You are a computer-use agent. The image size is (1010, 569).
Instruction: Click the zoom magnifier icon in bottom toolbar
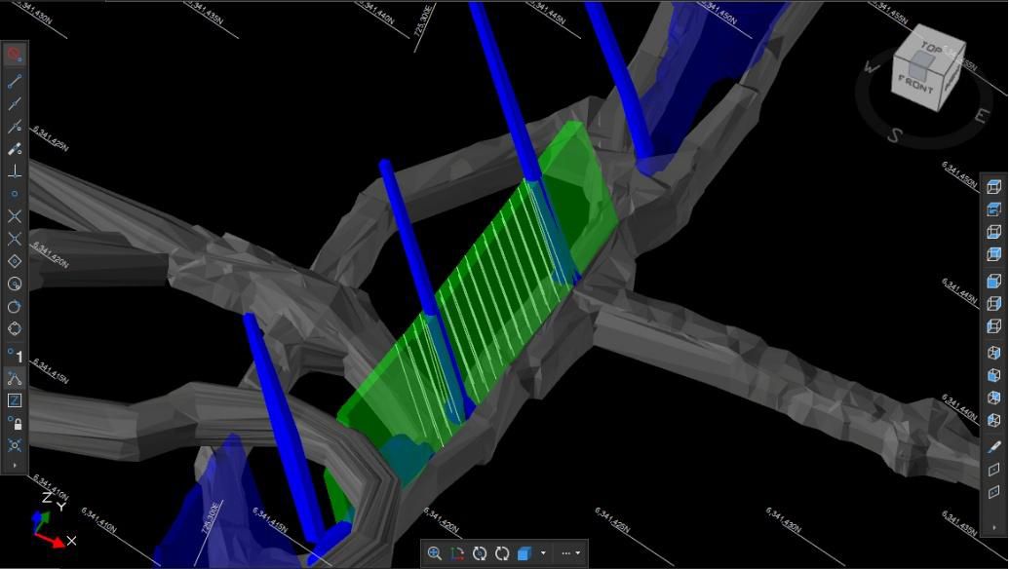click(x=435, y=553)
